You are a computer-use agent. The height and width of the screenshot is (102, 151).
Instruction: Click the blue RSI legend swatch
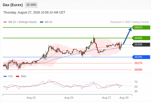(5, 76)
